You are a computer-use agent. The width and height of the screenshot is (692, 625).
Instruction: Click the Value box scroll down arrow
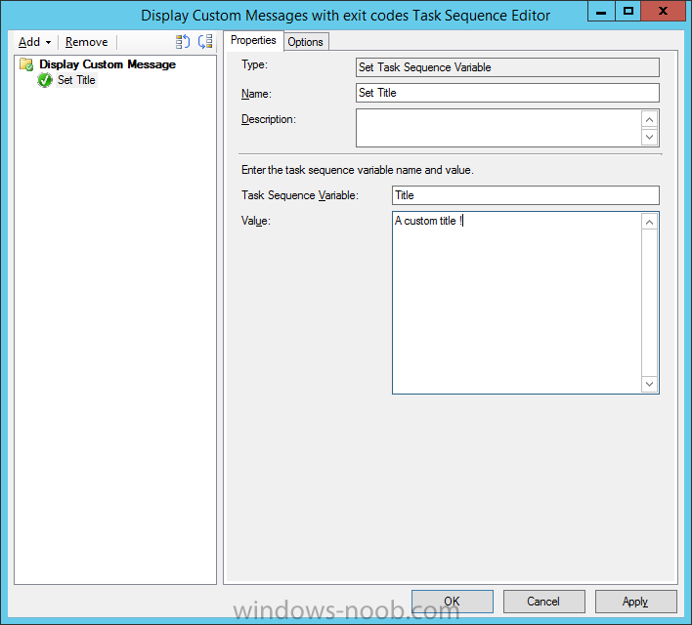tap(649, 384)
